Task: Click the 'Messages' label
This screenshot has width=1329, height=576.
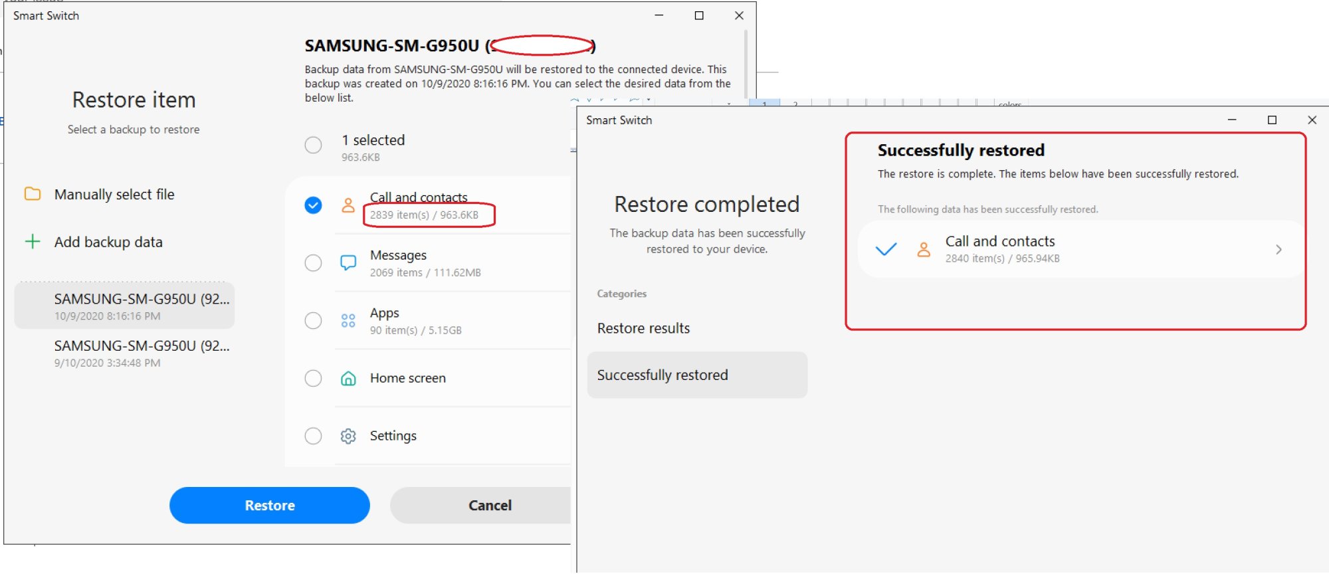Action: [399, 255]
